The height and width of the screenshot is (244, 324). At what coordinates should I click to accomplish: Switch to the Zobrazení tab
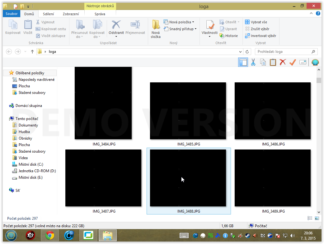(x=71, y=14)
